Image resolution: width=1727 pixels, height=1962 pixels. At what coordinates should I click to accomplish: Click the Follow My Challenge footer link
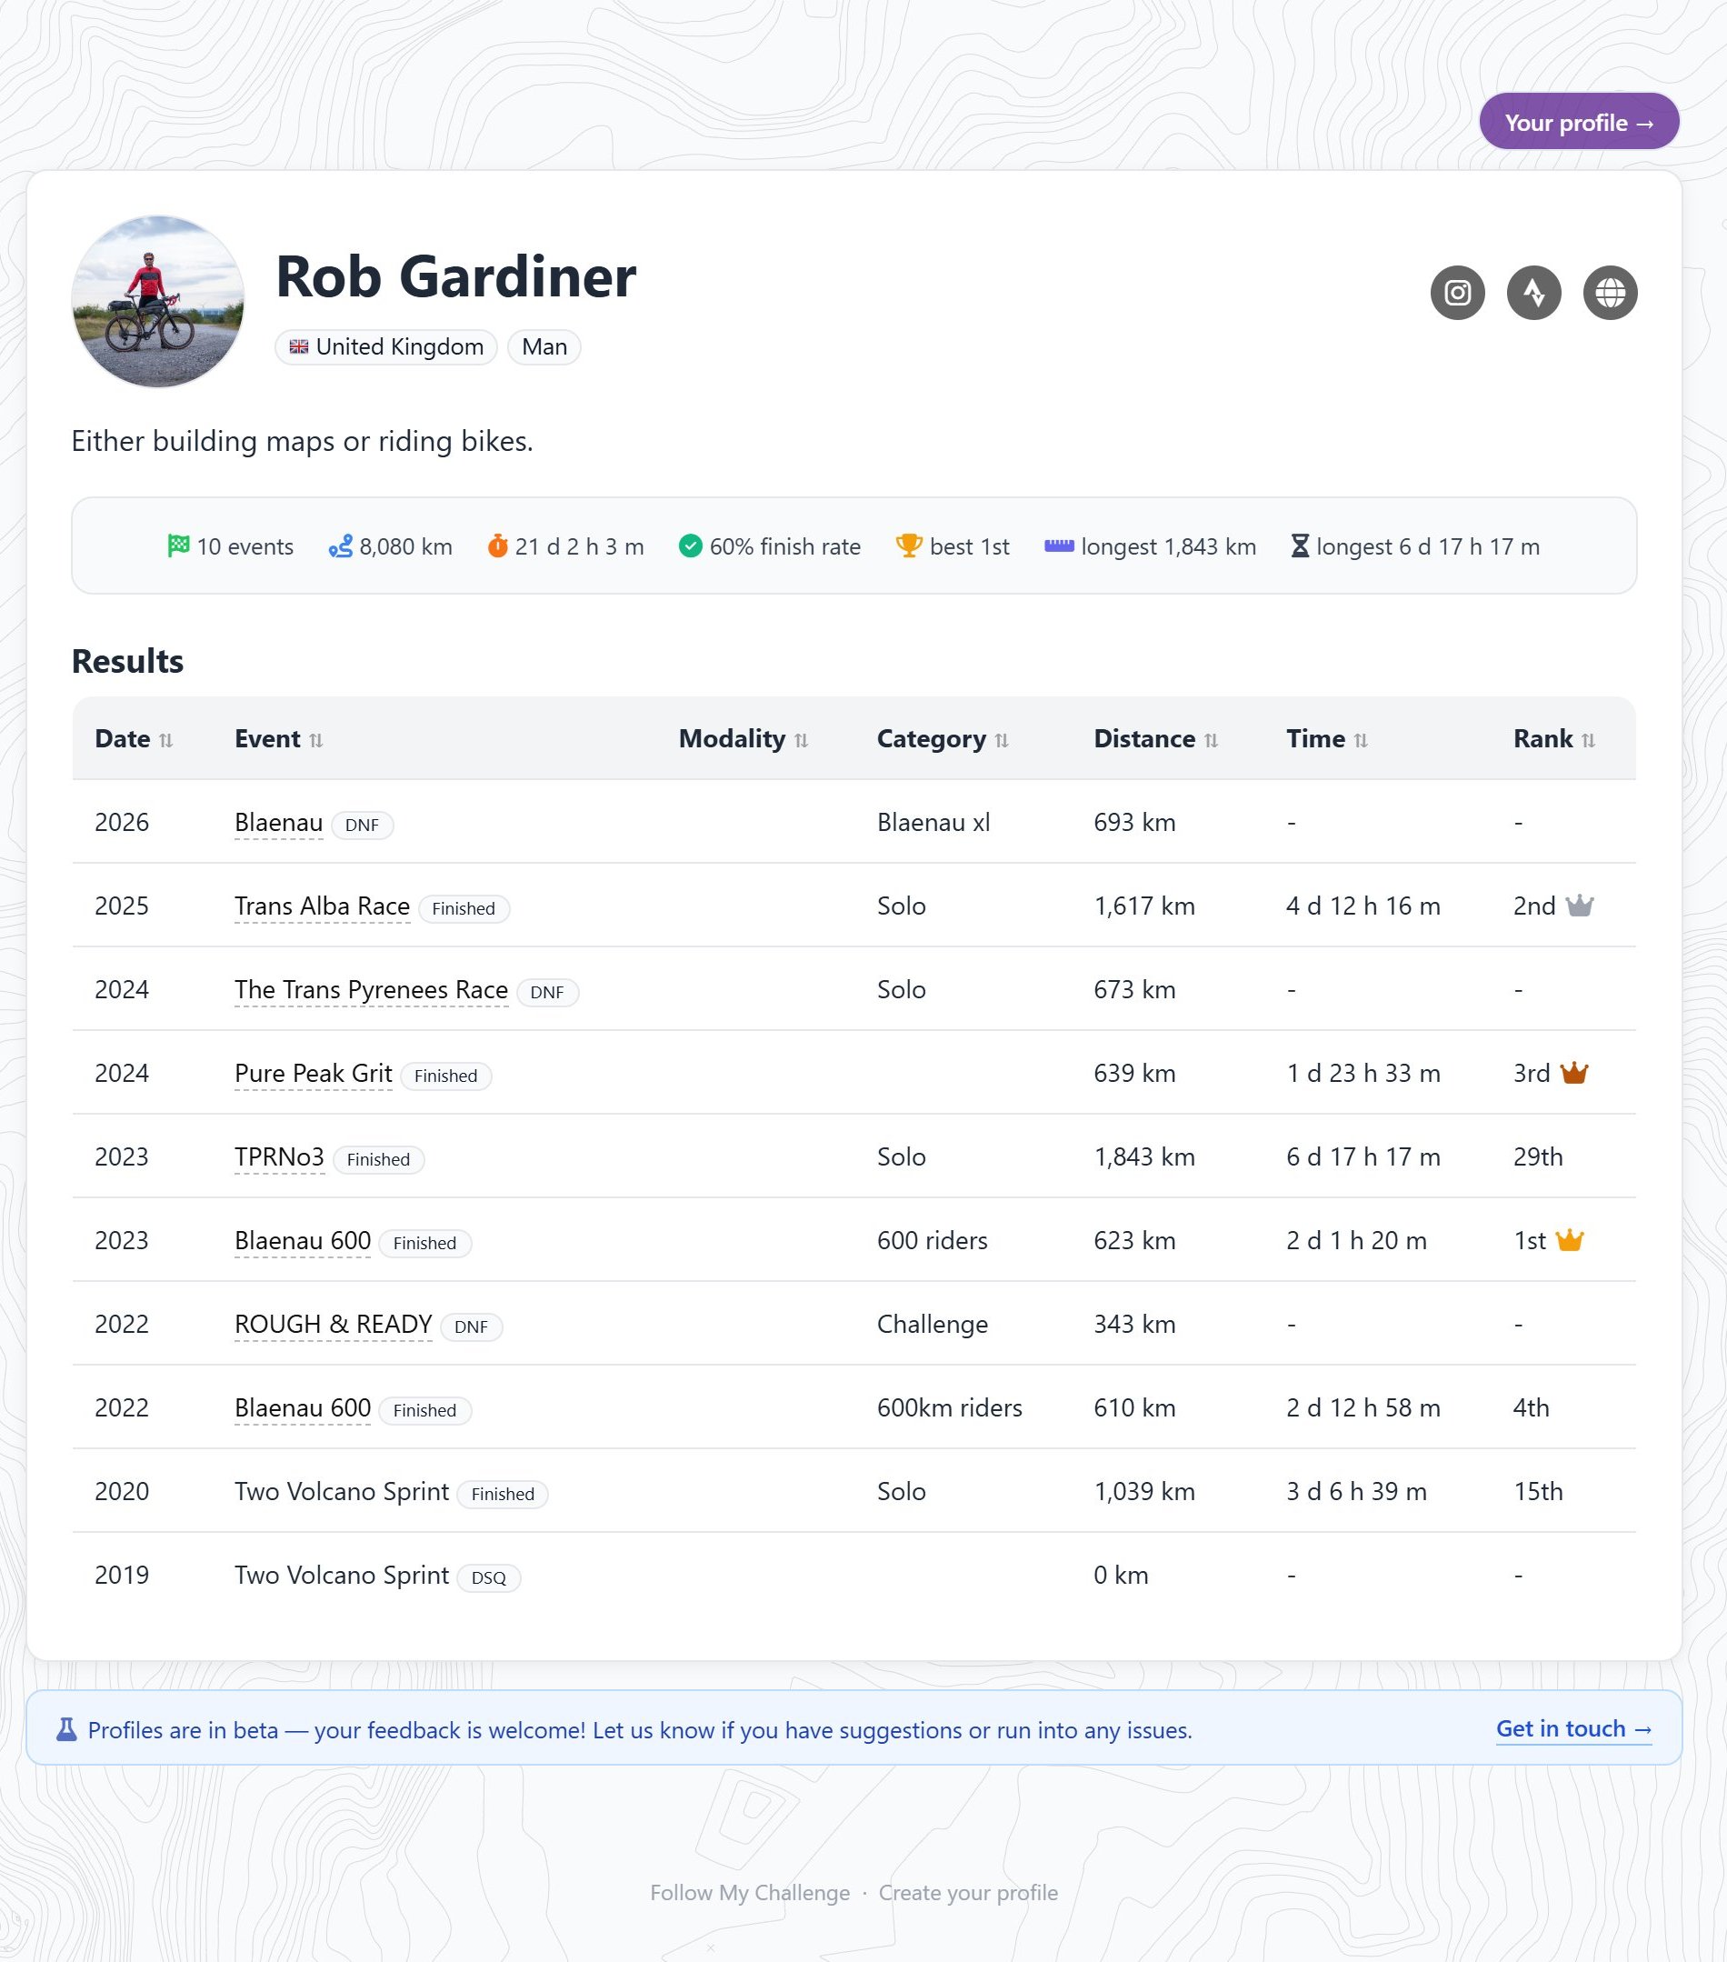point(749,1893)
